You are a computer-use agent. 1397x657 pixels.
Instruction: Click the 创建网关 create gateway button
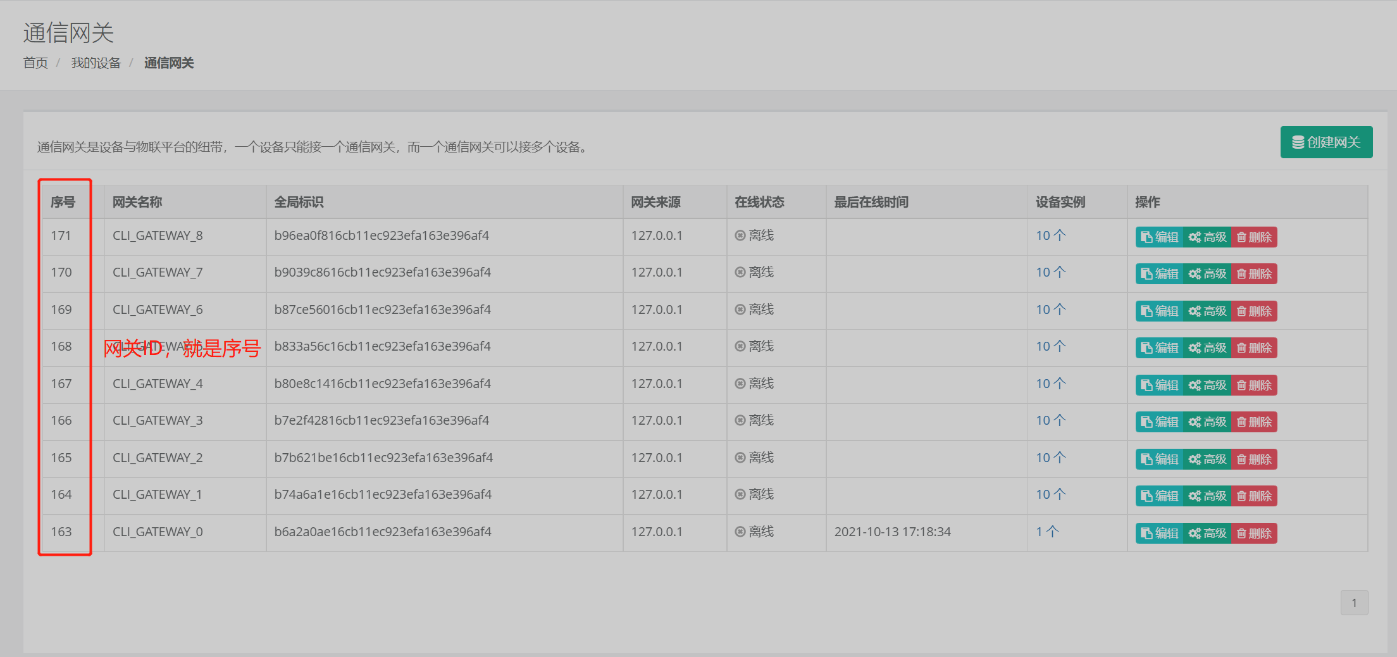(x=1326, y=142)
